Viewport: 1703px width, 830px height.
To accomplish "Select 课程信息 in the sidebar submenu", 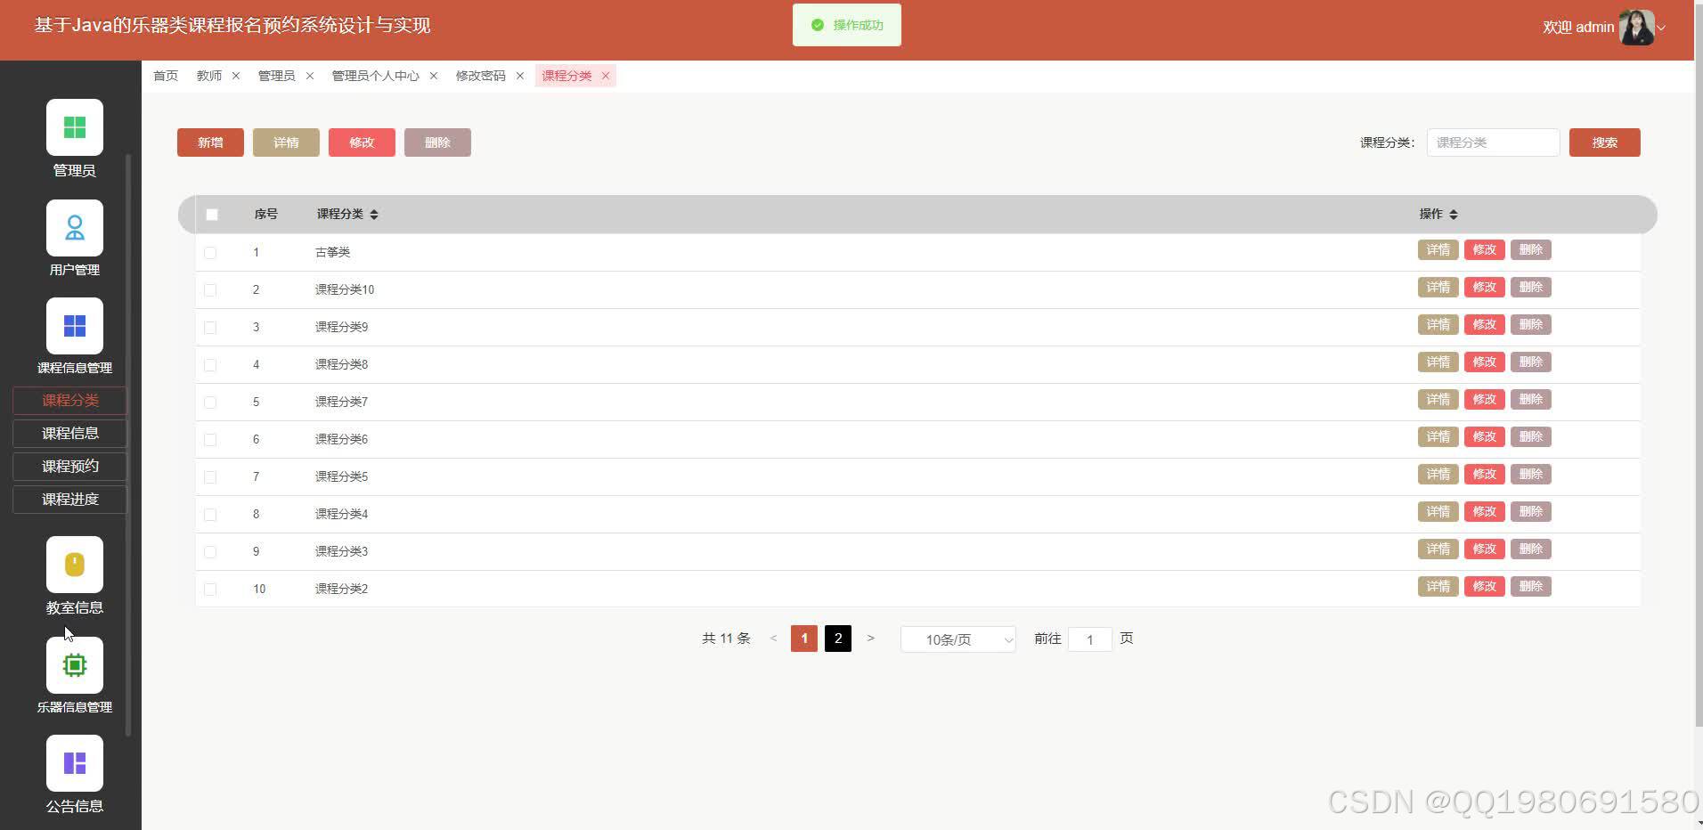I will (70, 434).
